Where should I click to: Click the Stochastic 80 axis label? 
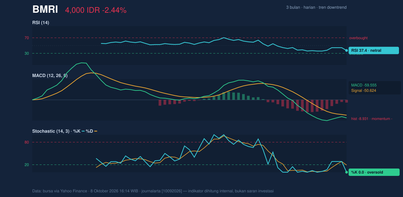27,142
